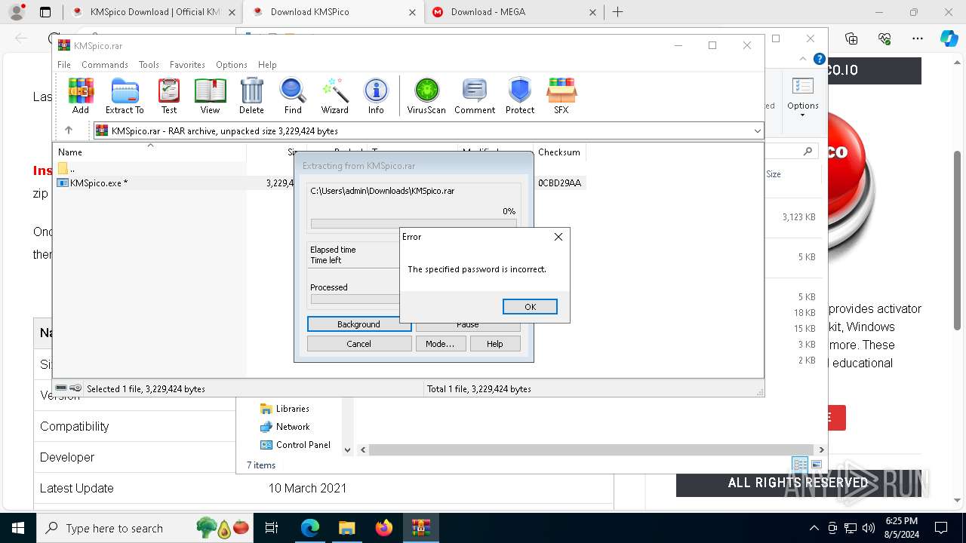Screen dimensions: 966x543
Task: Expand the archive path dropdown
Action: [x=757, y=131]
